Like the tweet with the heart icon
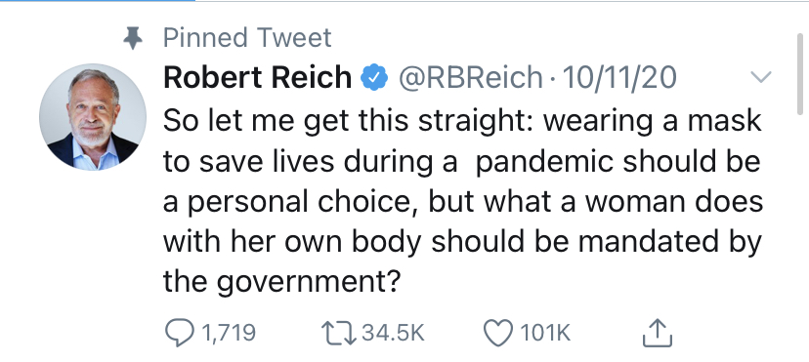 (498, 333)
